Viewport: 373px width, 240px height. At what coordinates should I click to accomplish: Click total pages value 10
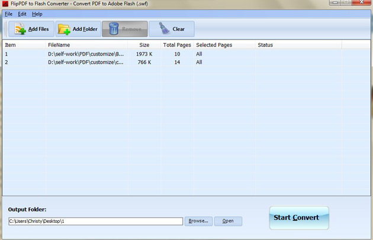(177, 54)
